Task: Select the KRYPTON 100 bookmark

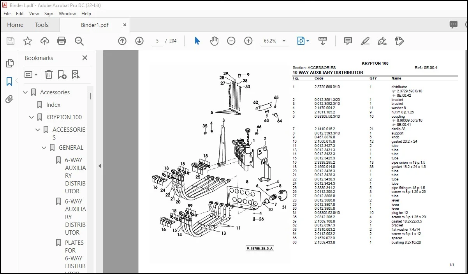Action: [x=64, y=117]
